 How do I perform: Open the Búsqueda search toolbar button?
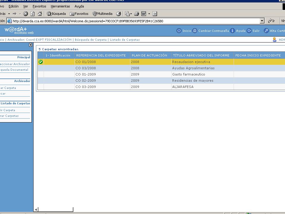56,14
